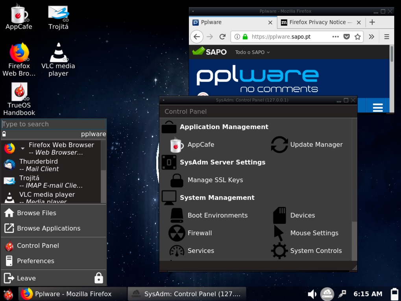Expand the Firefox Web Browser entry arrow

[22, 149]
